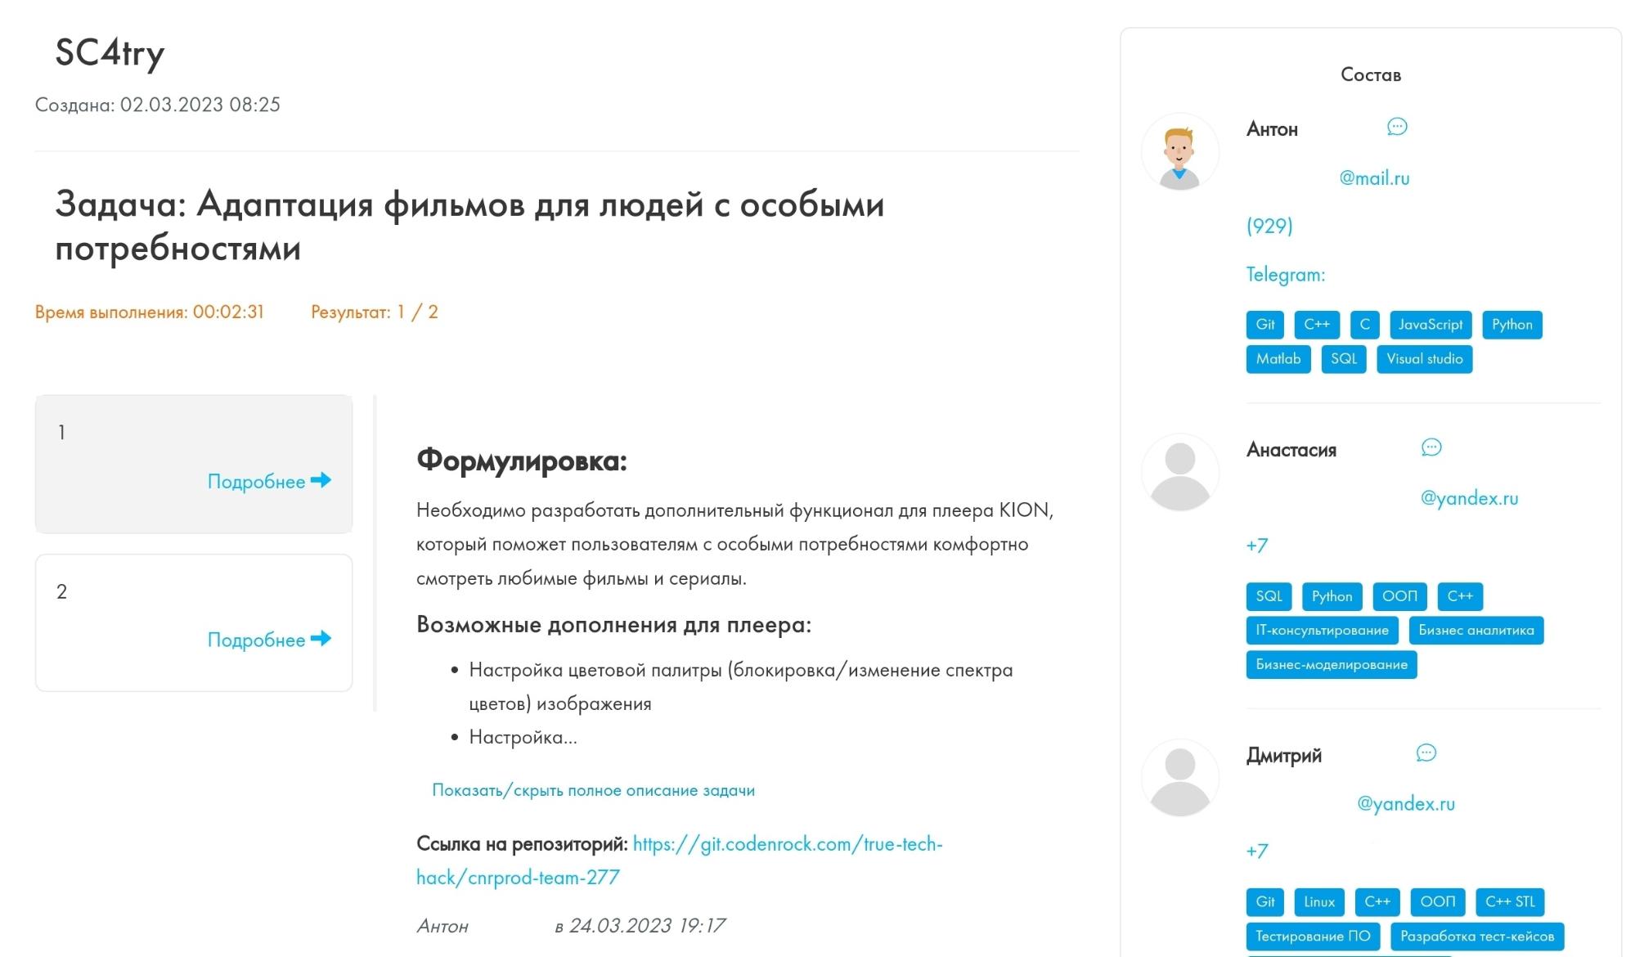Image resolution: width=1635 pixels, height=957 pixels.
Task: Expand +7 extra skills under Анастасия
Action: [1255, 546]
